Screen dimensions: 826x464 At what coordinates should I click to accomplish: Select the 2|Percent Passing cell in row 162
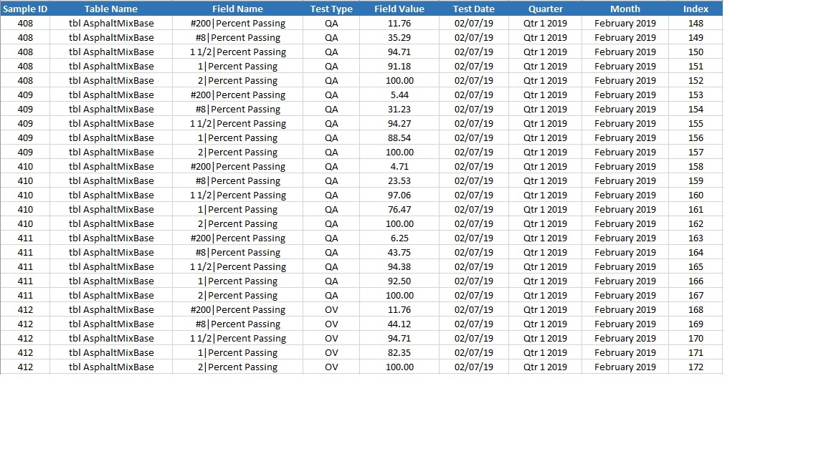click(237, 223)
